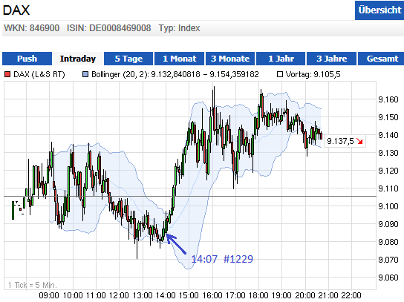Click the 13:00 time axis label
This screenshot has width=404, height=302.
click(x=143, y=295)
